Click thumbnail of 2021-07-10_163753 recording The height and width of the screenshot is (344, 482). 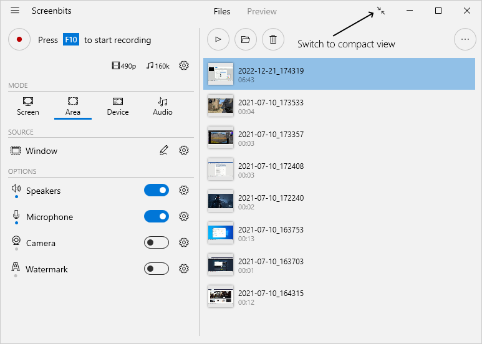click(221, 233)
